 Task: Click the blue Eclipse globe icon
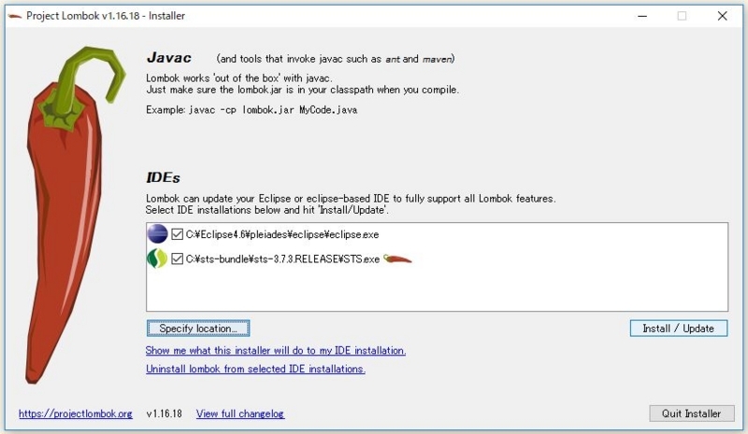[x=157, y=234]
